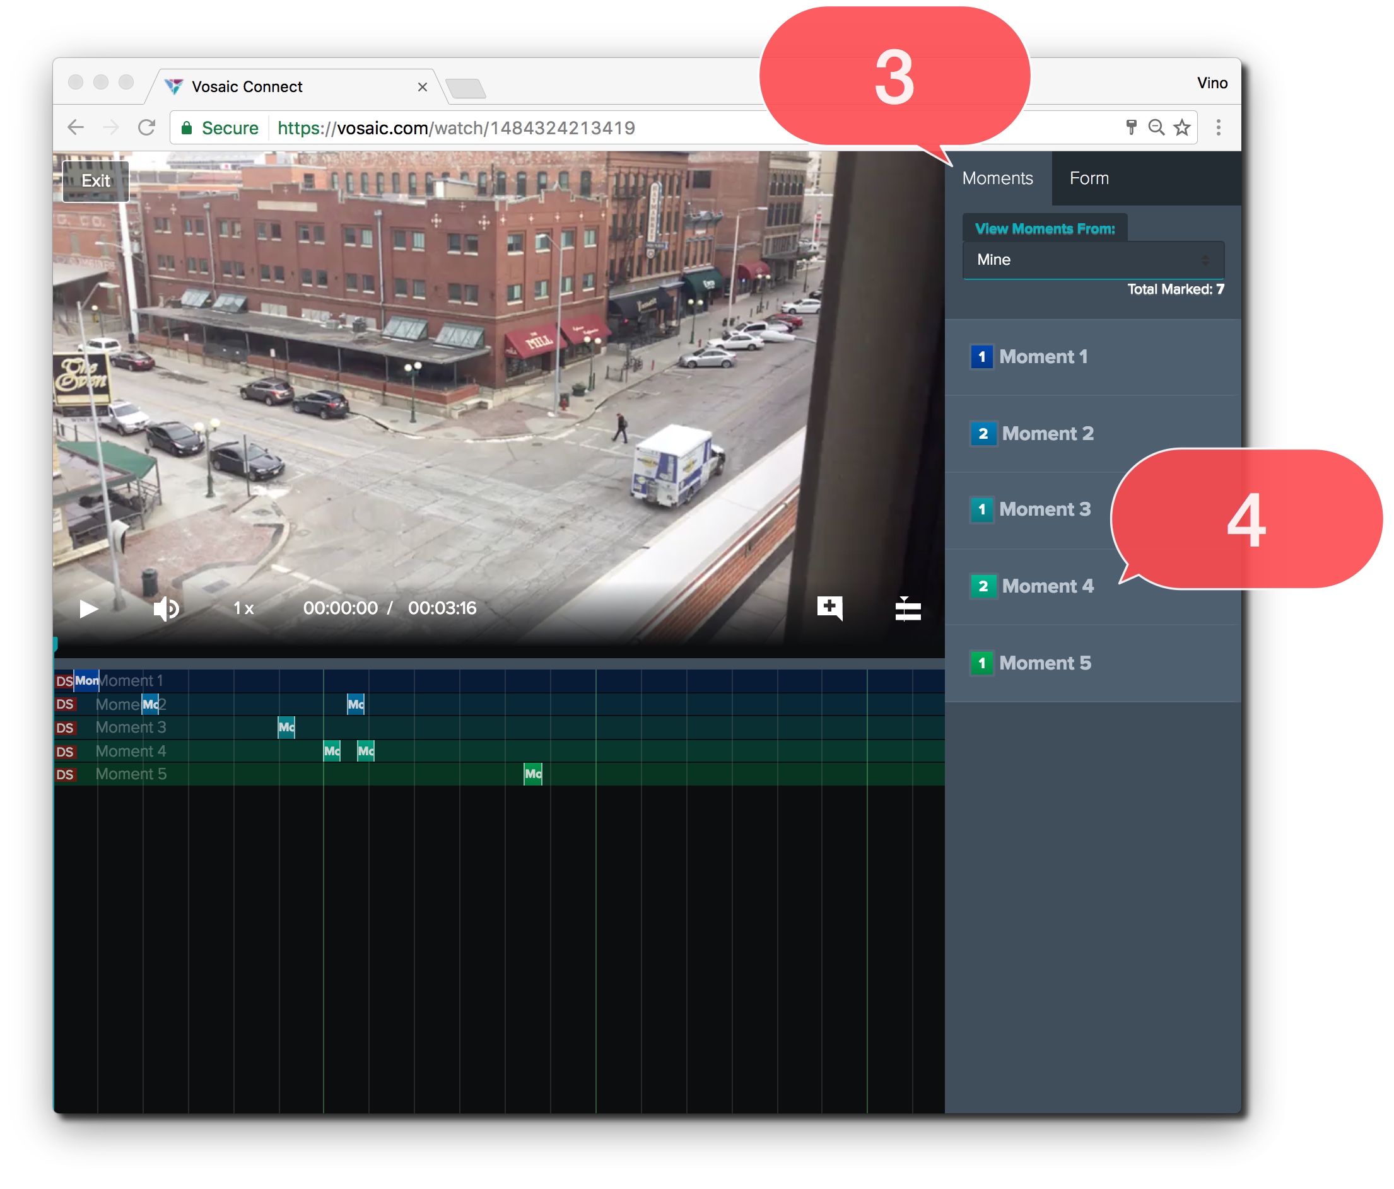The image size is (1394, 1189).
Task: Play the video
Action: (88, 608)
